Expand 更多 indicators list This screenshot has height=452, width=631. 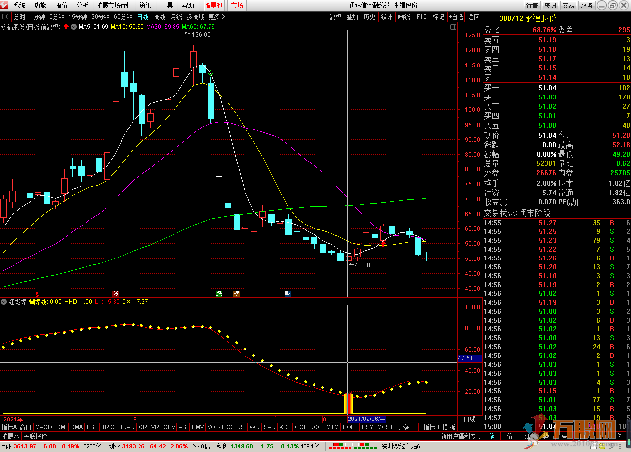[403, 427]
